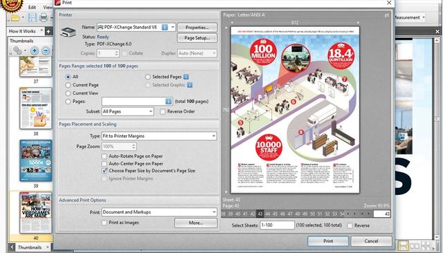Expand the Subset All Pages dropdown
The width and height of the screenshot is (443, 253).
127,111
